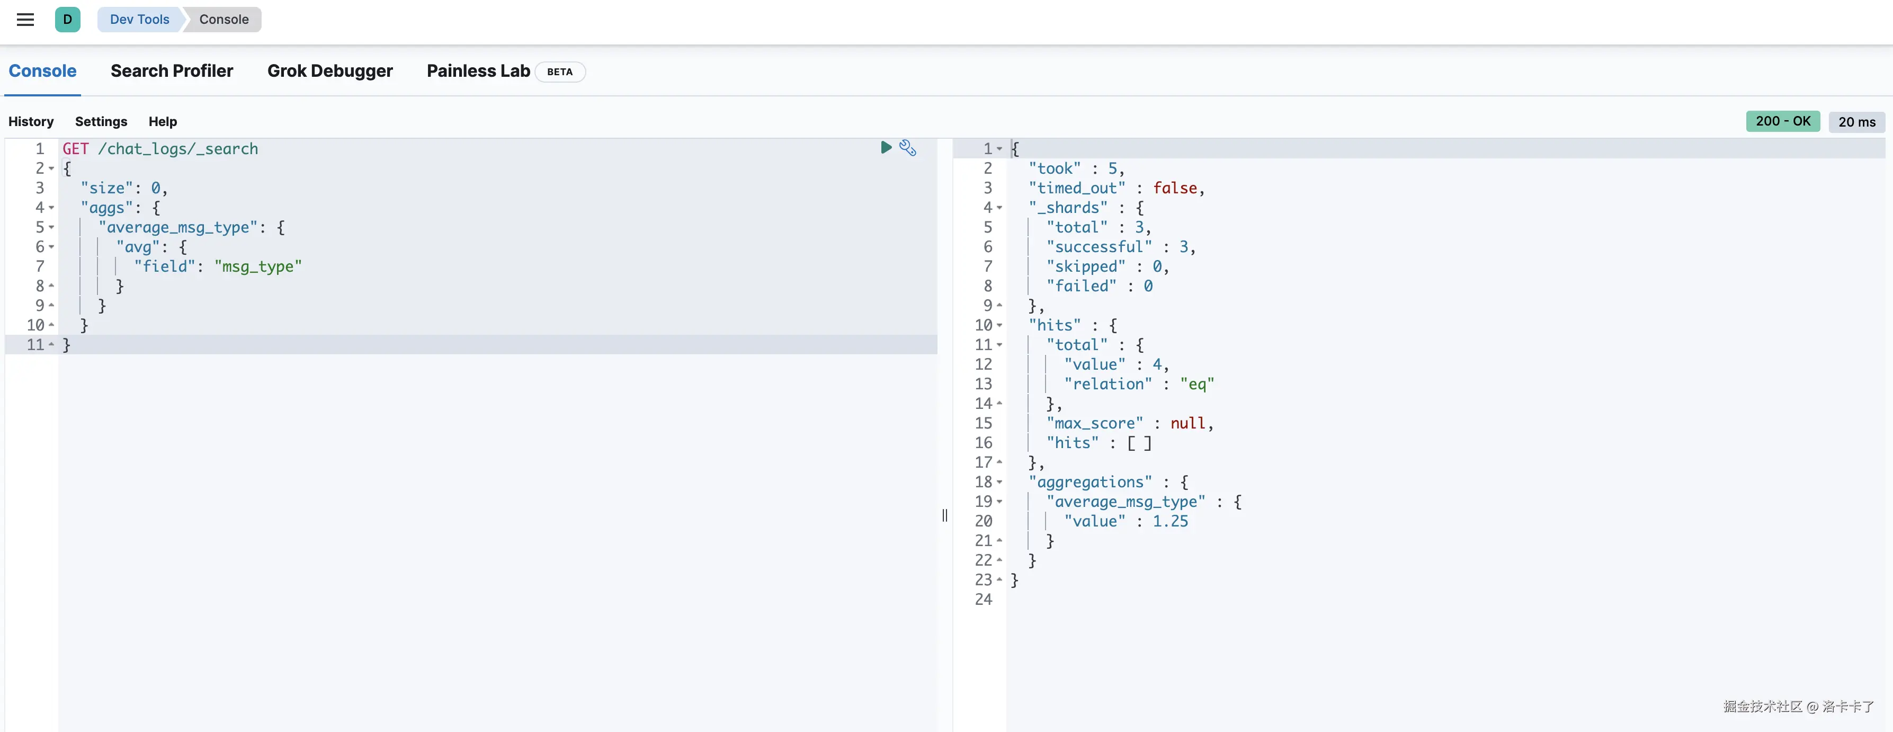
Task: Open the Painless Lab tab
Action: coord(478,72)
